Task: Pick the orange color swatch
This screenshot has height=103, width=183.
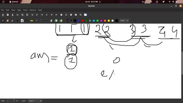Action: pyautogui.click(x=105, y=21)
